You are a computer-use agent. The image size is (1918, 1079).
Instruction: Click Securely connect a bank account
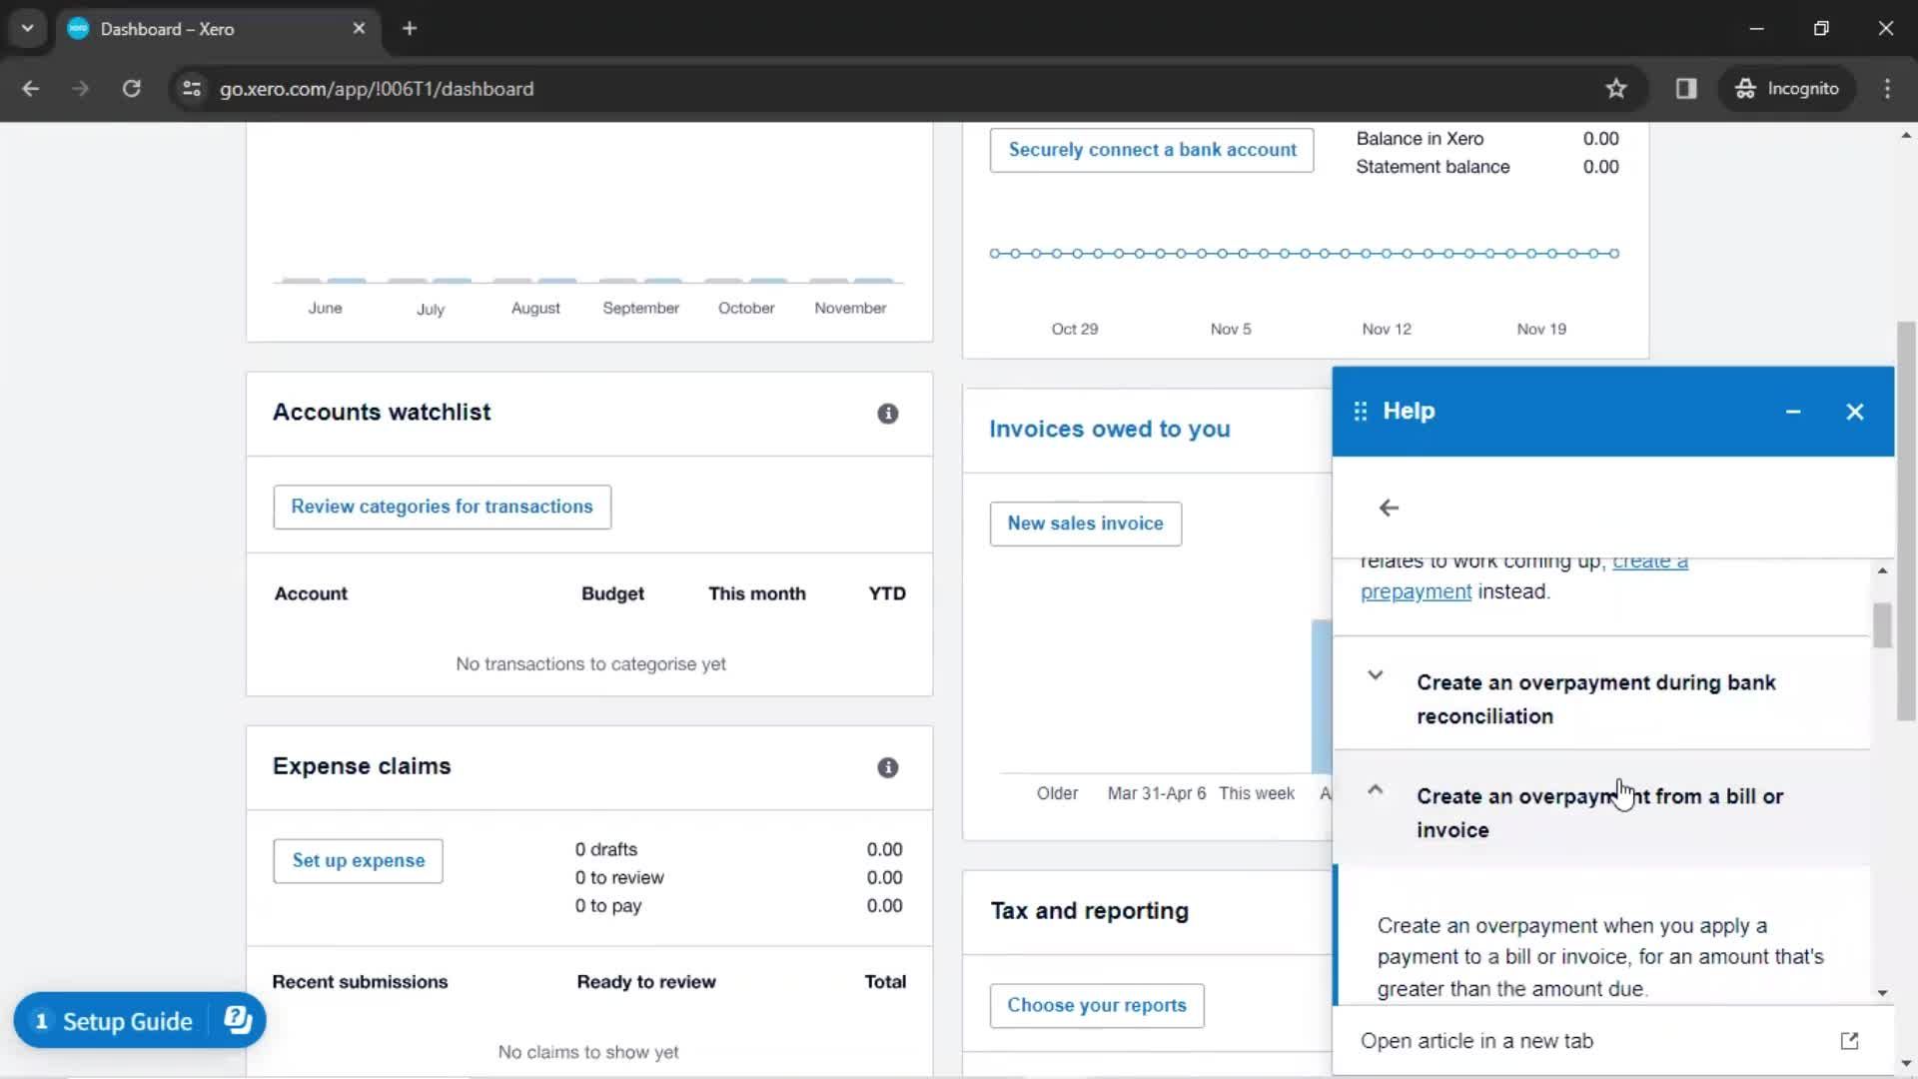click(x=1152, y=150)
